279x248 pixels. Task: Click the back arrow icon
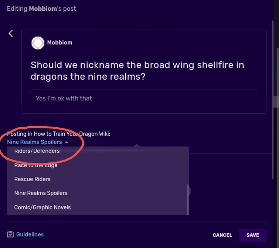(x=11, y=34)
